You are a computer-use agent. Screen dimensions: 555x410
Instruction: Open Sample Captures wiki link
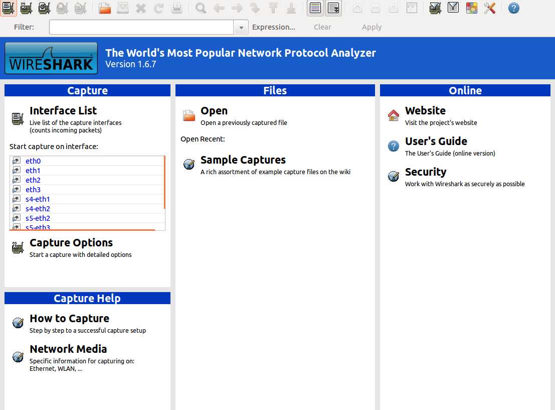tap(243, 160)
